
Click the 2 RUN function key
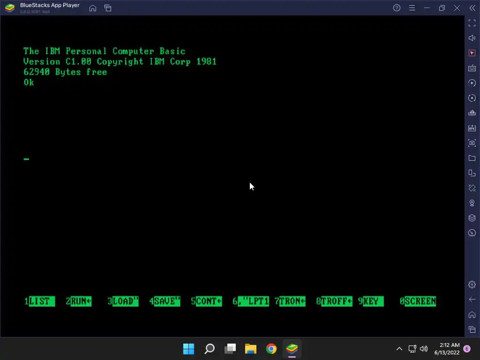point(79,301)
